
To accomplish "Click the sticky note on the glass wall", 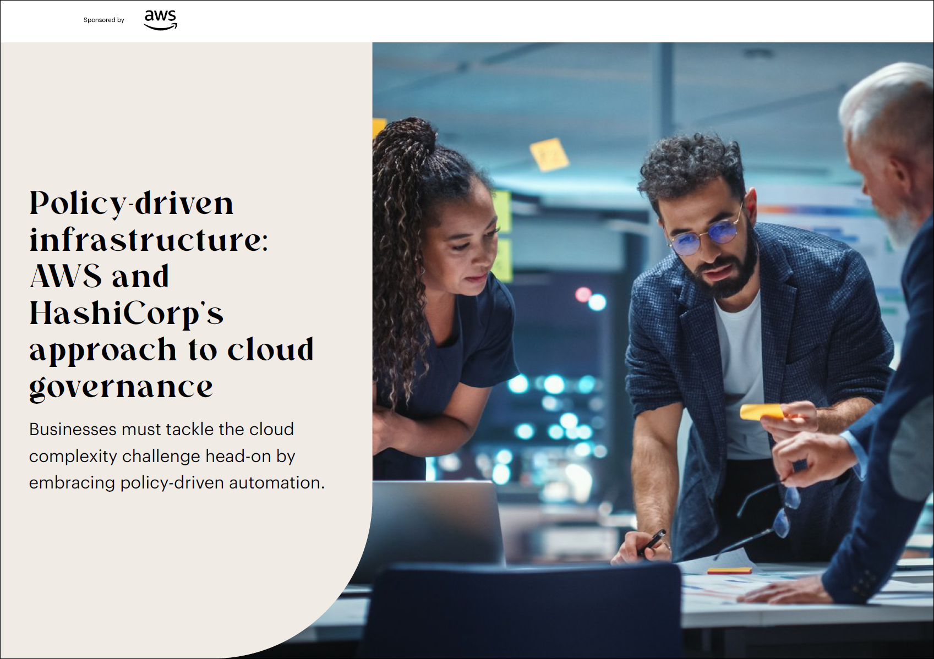I will coord(549,154).
